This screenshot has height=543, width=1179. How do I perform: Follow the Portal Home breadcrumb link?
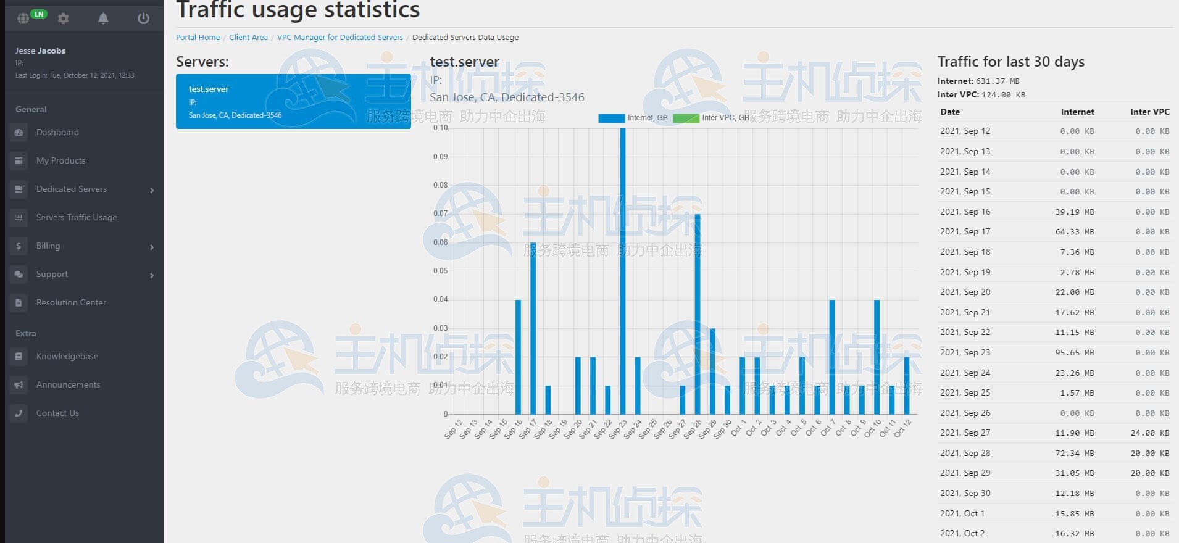pyautogui.click(x=198, y=37)
